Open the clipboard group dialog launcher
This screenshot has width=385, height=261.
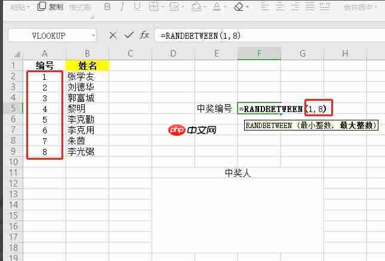(x=93, y=17)
